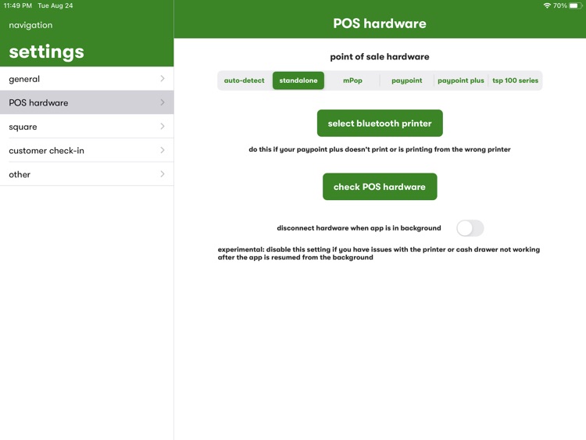Select the standalone hardware option

point(298,80)
